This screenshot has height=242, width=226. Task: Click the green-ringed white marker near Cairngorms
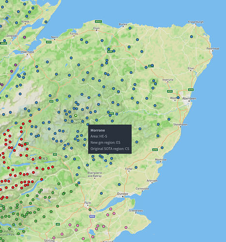[75, 115]
